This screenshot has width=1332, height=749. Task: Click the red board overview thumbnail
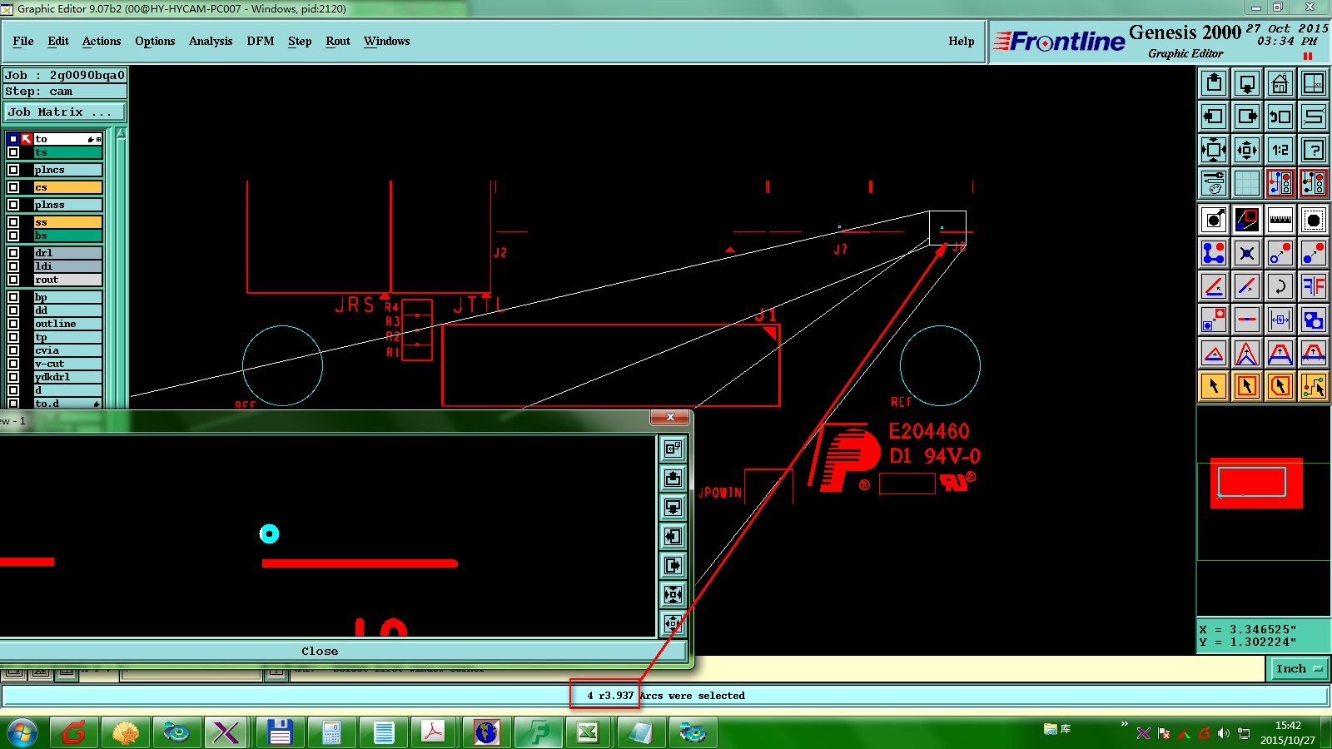(1256, 483)
